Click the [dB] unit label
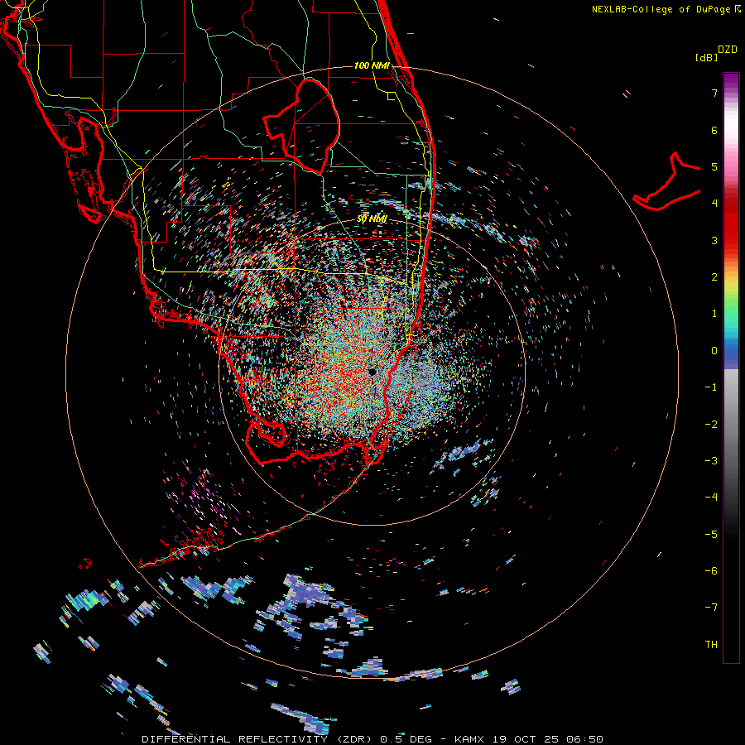The width and height of the screenshot is (745, 745). 706,57
